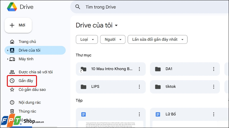229x128 pixels.
Task: Expand the 'Máy tính' tree arrow
Action: point(8,59)
